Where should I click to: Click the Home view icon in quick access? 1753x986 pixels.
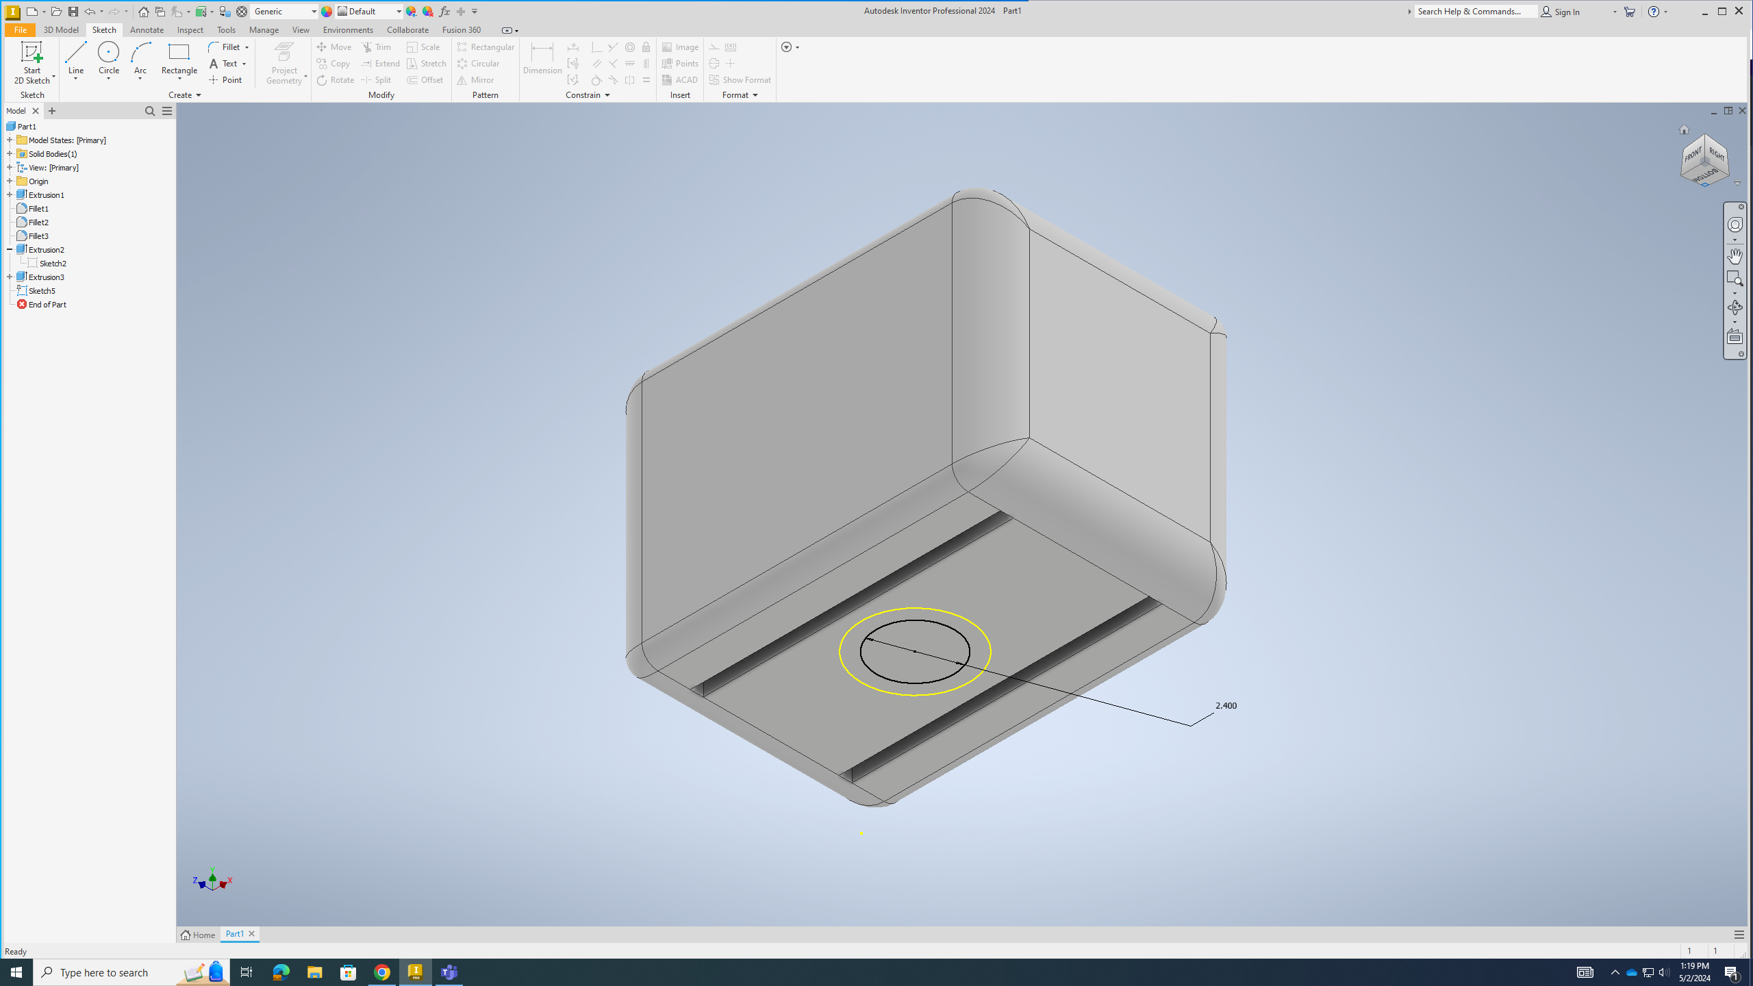[x=143, y=12]
